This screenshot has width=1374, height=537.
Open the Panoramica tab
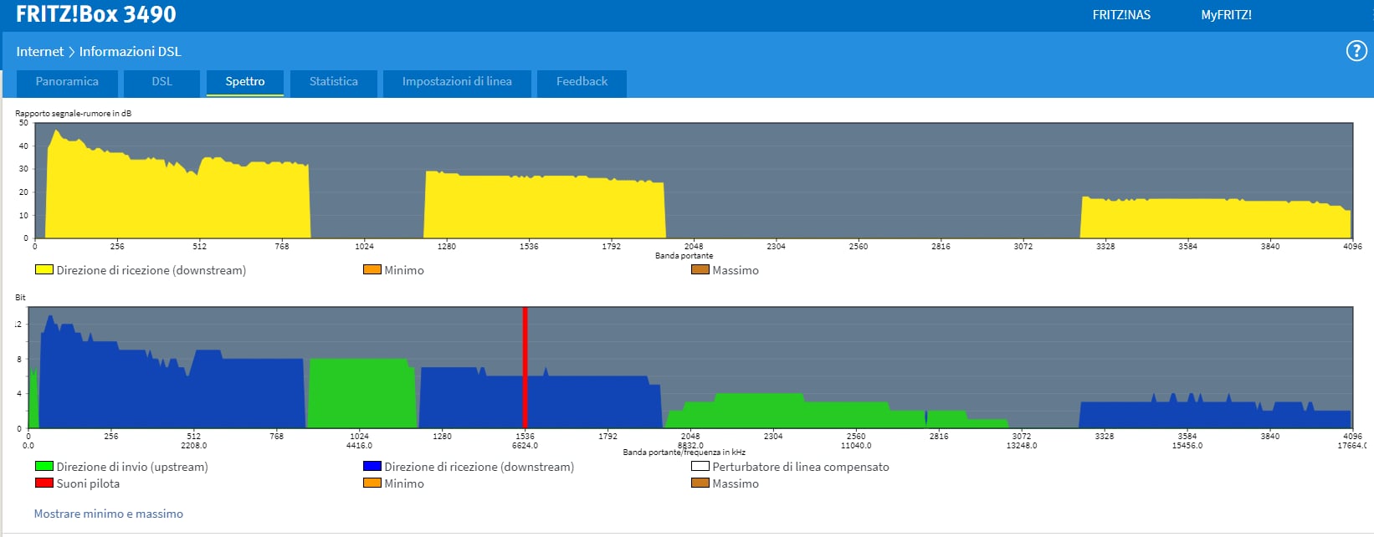pyautogui.click(x=67, y=82)
